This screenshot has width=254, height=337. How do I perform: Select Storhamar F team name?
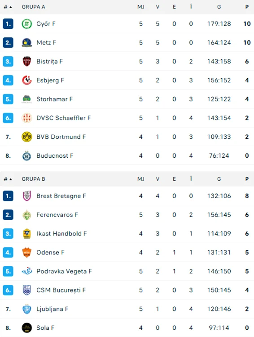[55, 99]
